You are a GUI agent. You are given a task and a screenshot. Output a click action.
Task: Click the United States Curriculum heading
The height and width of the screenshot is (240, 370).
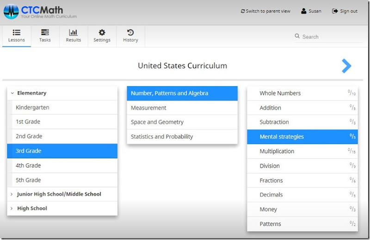tap(182, 66)
